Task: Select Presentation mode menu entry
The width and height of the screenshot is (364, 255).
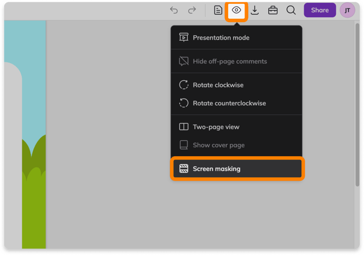Action: click(236, 37)
